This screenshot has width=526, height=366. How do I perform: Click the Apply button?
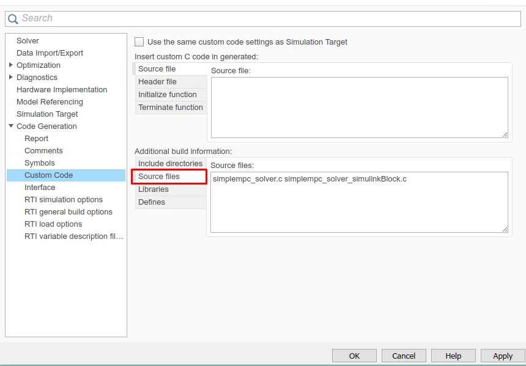pos(502,356)
